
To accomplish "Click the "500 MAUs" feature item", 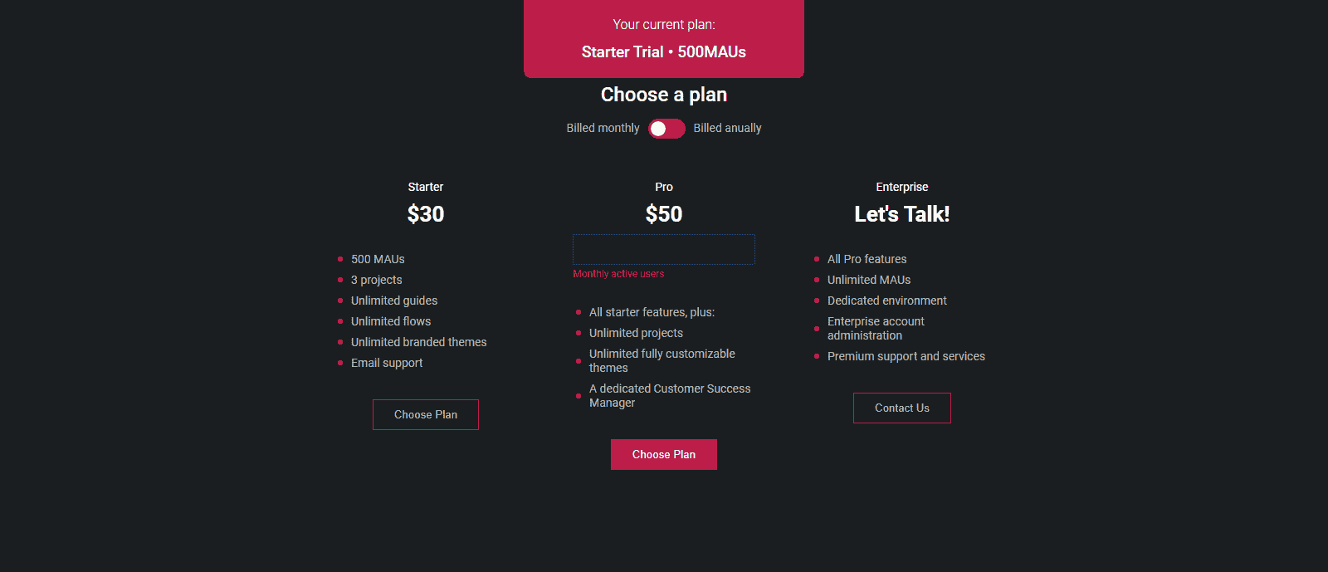I will (378, 259).
